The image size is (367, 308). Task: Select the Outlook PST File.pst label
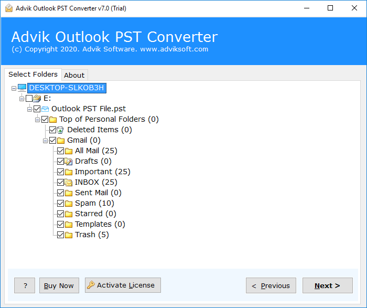click(89, 109)
